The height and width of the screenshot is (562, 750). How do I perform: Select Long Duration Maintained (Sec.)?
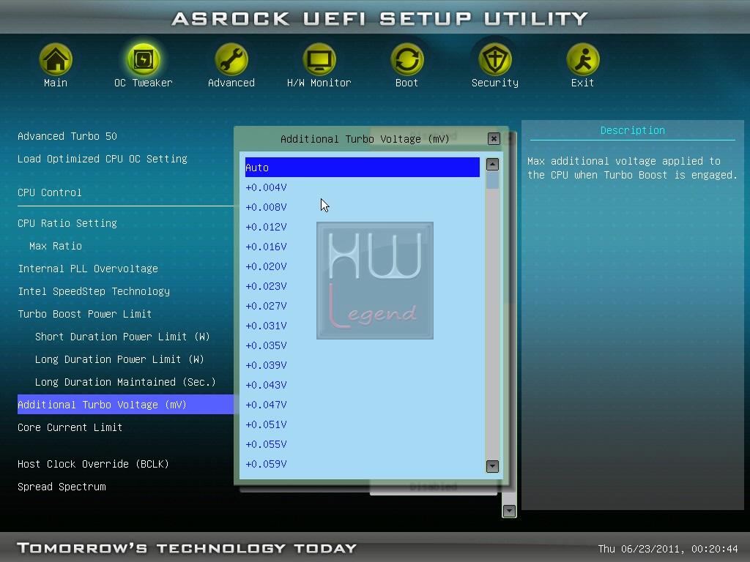tap(125, 382)
